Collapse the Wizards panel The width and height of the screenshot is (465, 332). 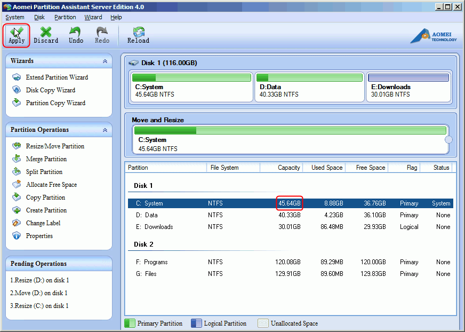(105, 61)
